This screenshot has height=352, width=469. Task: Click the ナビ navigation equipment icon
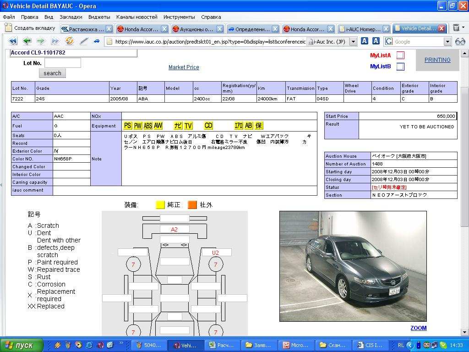click(x=178, y=126)
